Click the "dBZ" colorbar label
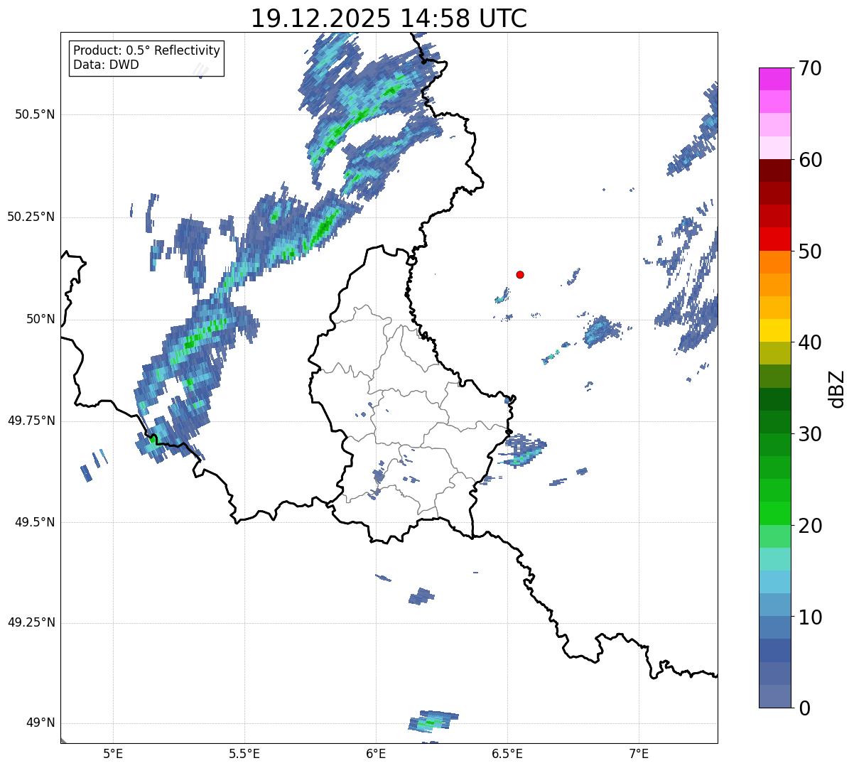The width and height of the screenshot is (854, 768). [836, 388]
